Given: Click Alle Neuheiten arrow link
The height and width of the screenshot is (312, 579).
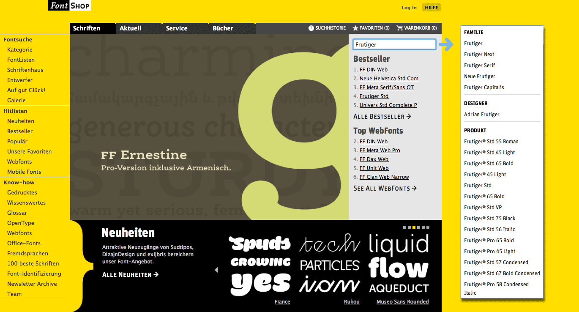Looking at the screenshot, I should click(131, 275).
